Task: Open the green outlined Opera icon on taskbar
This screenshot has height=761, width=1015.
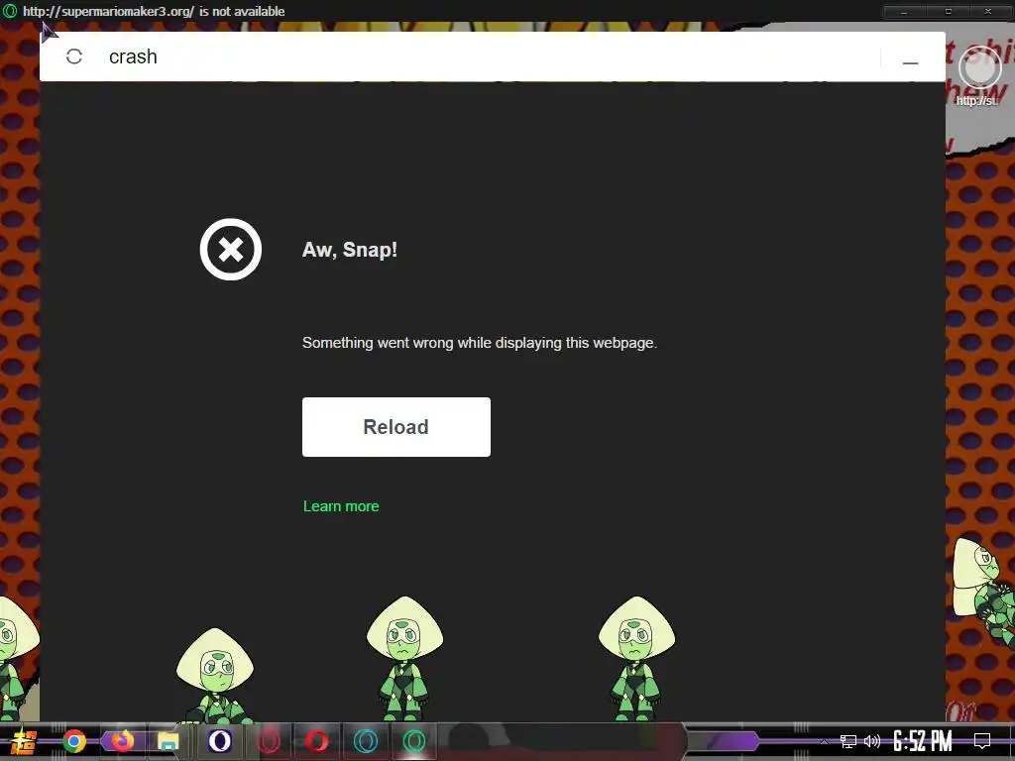Action: point(414,741)
